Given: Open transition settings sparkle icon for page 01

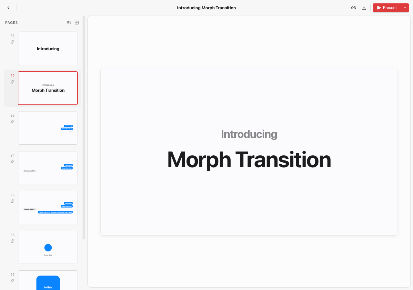Looking at the screenshot, I should tap(13, 42).
